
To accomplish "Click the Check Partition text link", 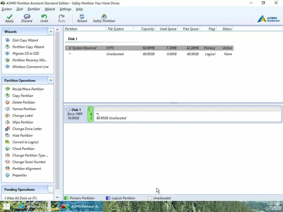I will 23,149.
